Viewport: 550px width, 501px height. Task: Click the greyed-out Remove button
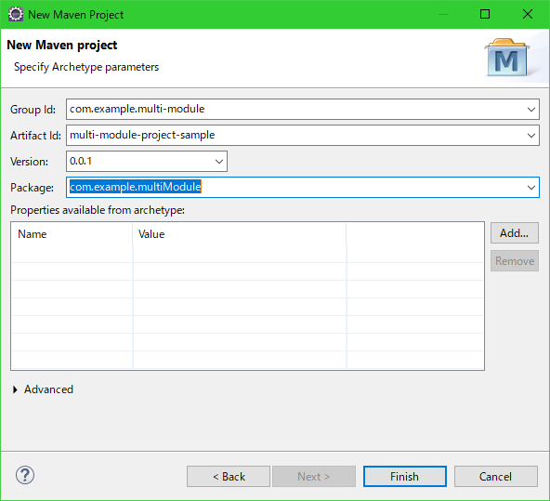click(x=514, y=260)
